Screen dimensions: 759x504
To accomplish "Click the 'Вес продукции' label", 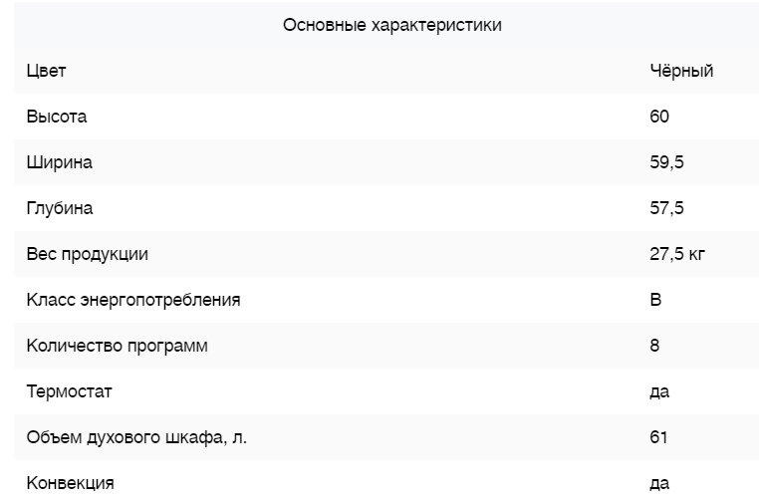I will click(88, 254).
